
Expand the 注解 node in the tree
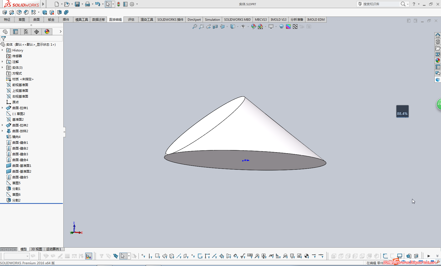pos(2,62)
